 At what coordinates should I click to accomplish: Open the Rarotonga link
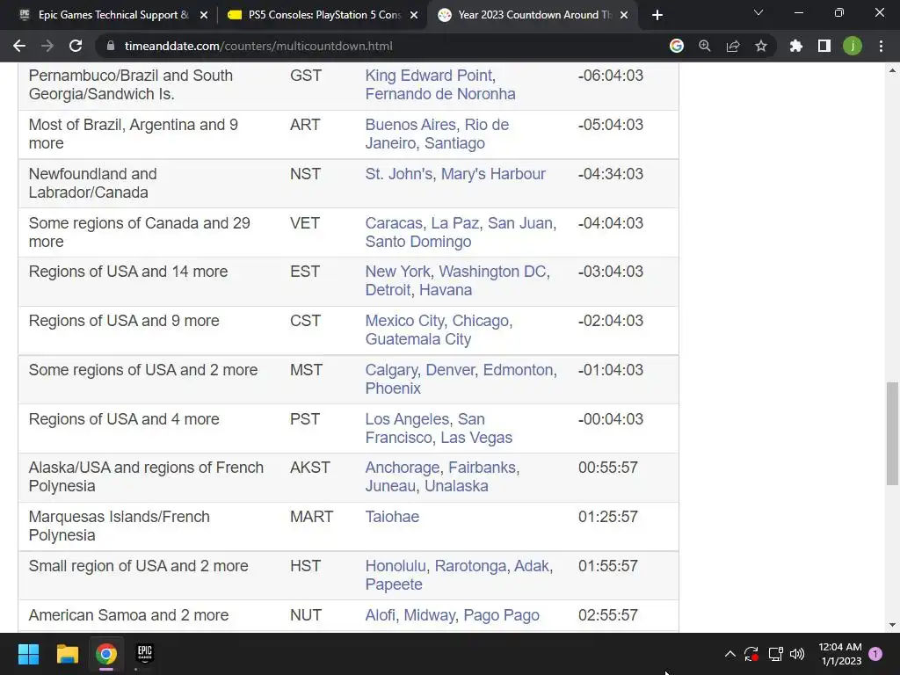point(470,566)
